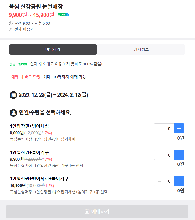Click the quantity field for 1인입장권+빙어체험
Image resolution: width=195 pixels, height=220 pixels.
coord(169,128)
